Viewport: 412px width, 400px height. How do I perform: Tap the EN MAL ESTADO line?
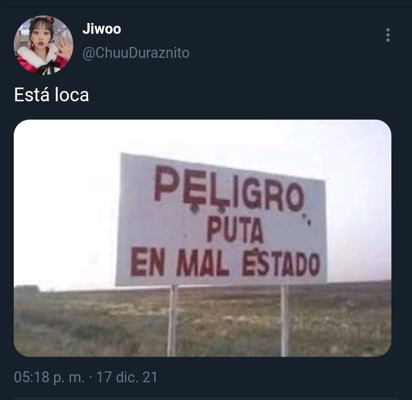225,262
